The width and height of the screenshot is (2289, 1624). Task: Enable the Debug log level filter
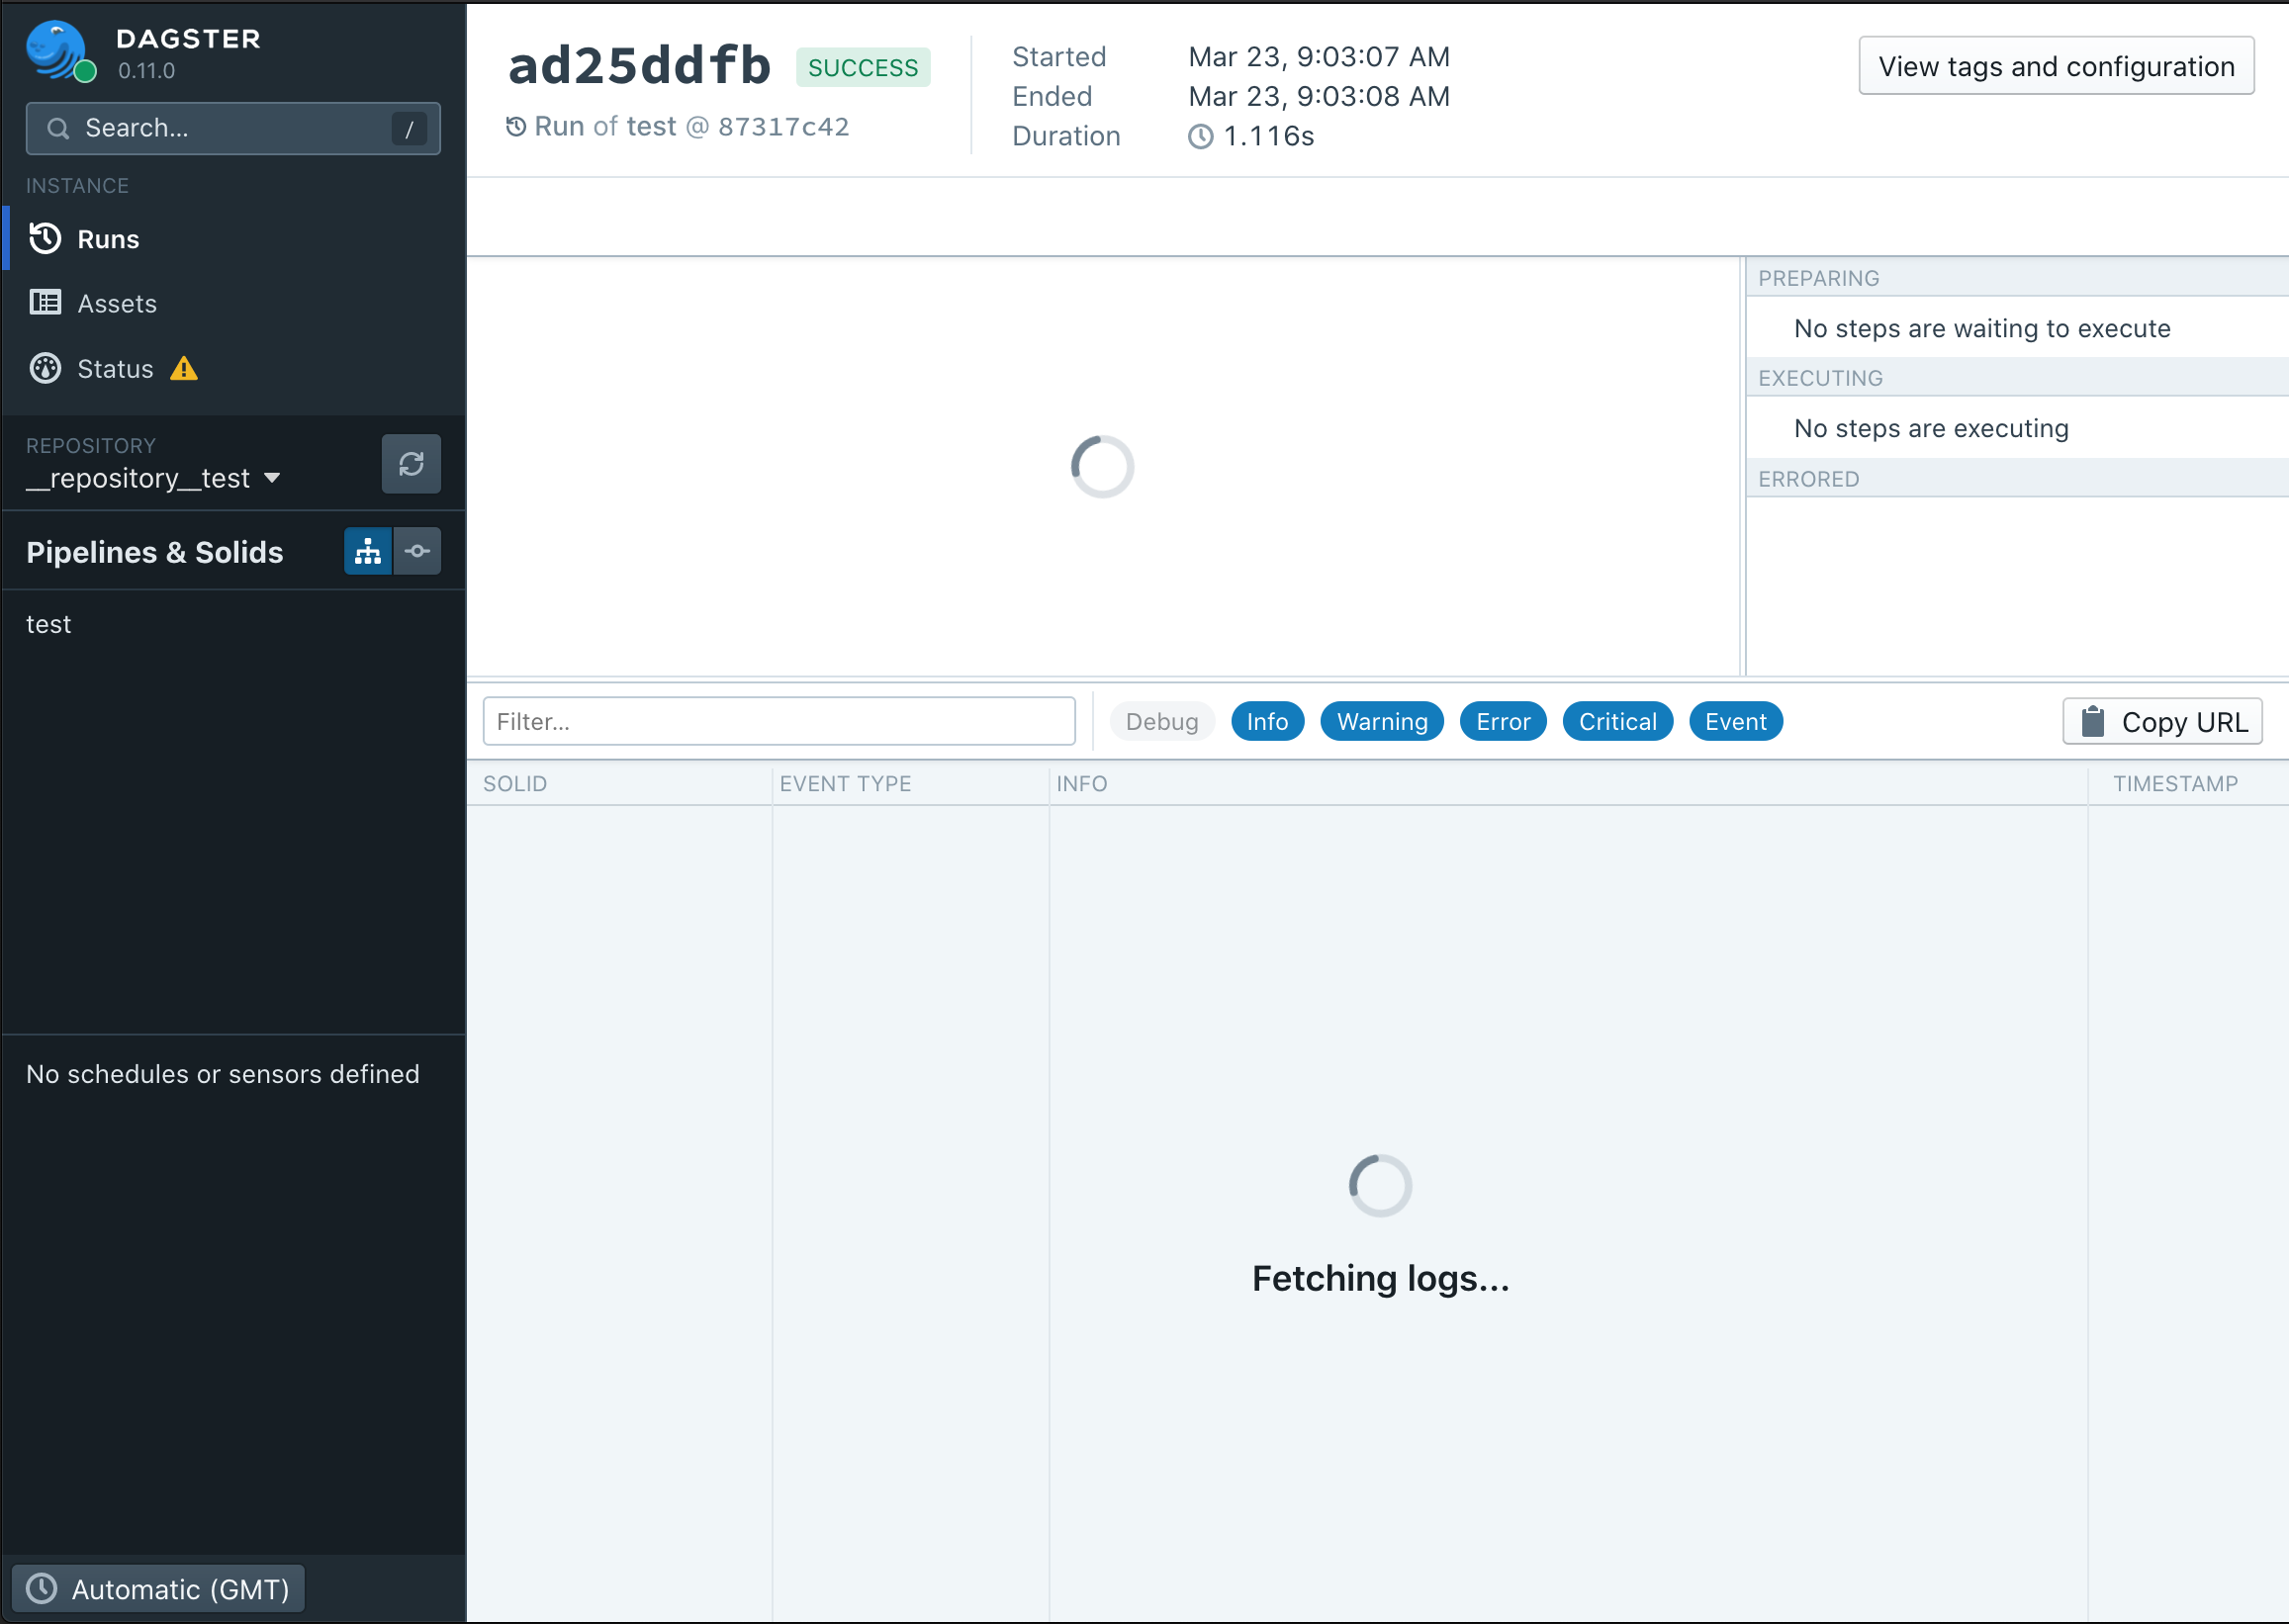pyautogui.click(x=1161, y=722)
